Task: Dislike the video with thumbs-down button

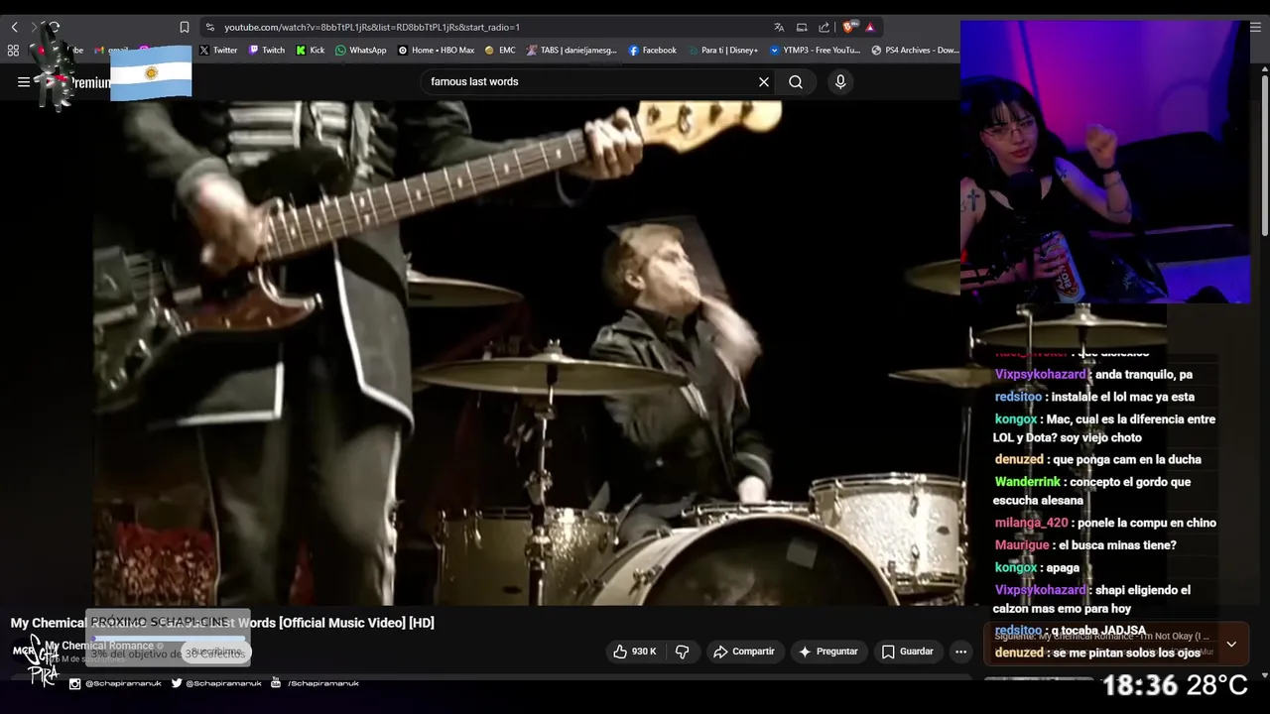Action: 682,652
